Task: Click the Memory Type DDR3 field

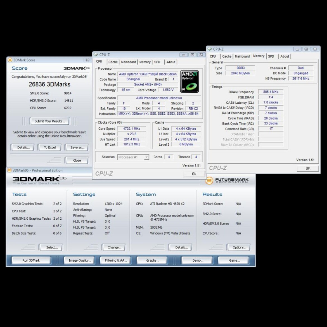Action: tap(240, 68)
